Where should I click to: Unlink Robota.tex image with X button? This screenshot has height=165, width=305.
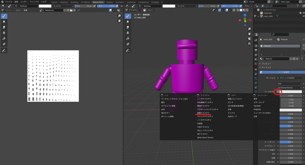[74, 10]
